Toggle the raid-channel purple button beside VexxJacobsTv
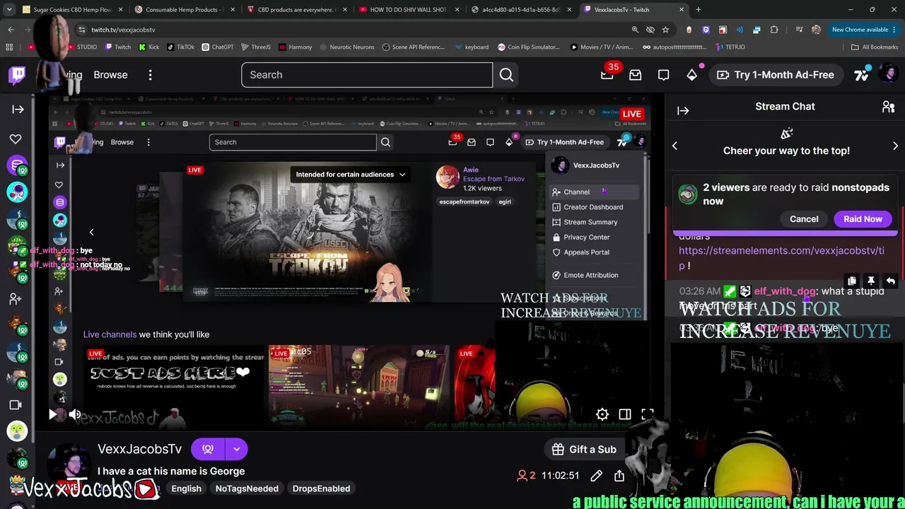The width and height of the screenshot is (905, 509). coord(208,449)
